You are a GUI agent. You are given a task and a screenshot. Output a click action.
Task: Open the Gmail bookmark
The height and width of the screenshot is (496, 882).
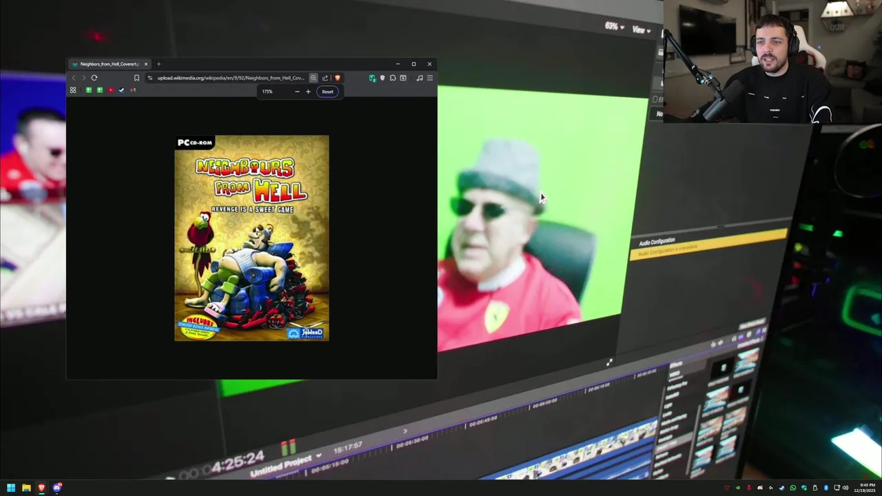tap(133, 90)
